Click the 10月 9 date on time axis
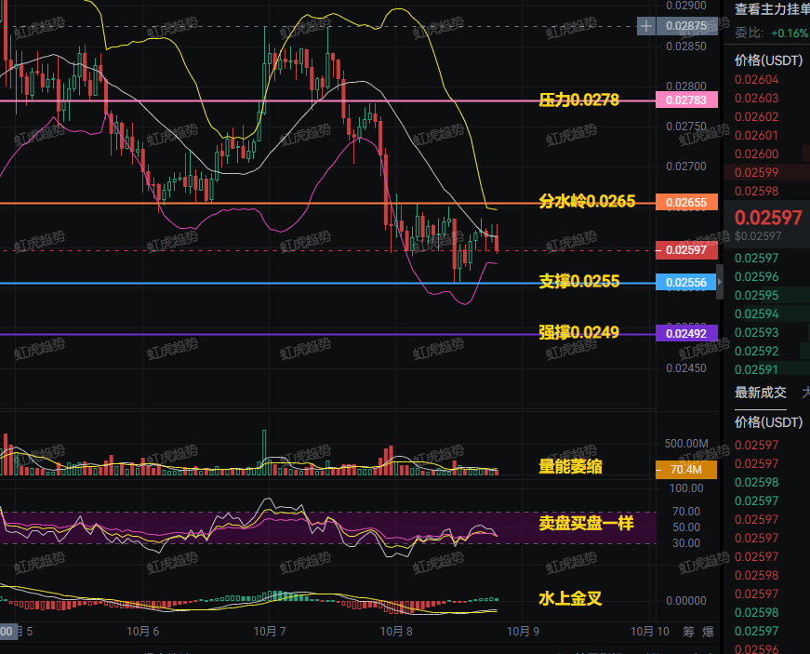Viewport: 810px width, 654px height. click(x=523, y=632)
